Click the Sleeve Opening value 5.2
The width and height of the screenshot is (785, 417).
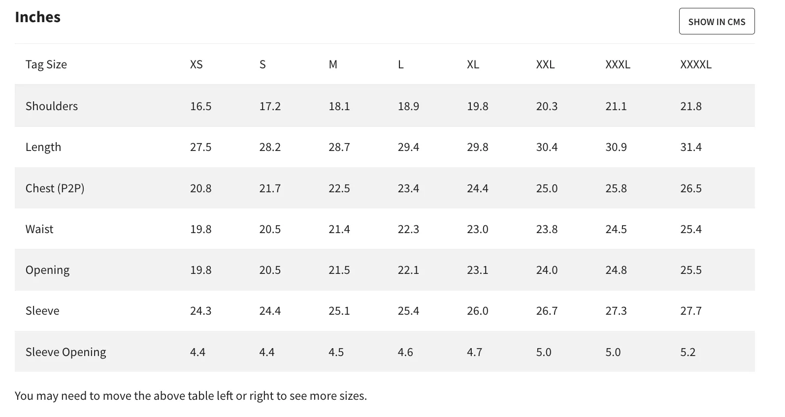[x=688, y=352]
